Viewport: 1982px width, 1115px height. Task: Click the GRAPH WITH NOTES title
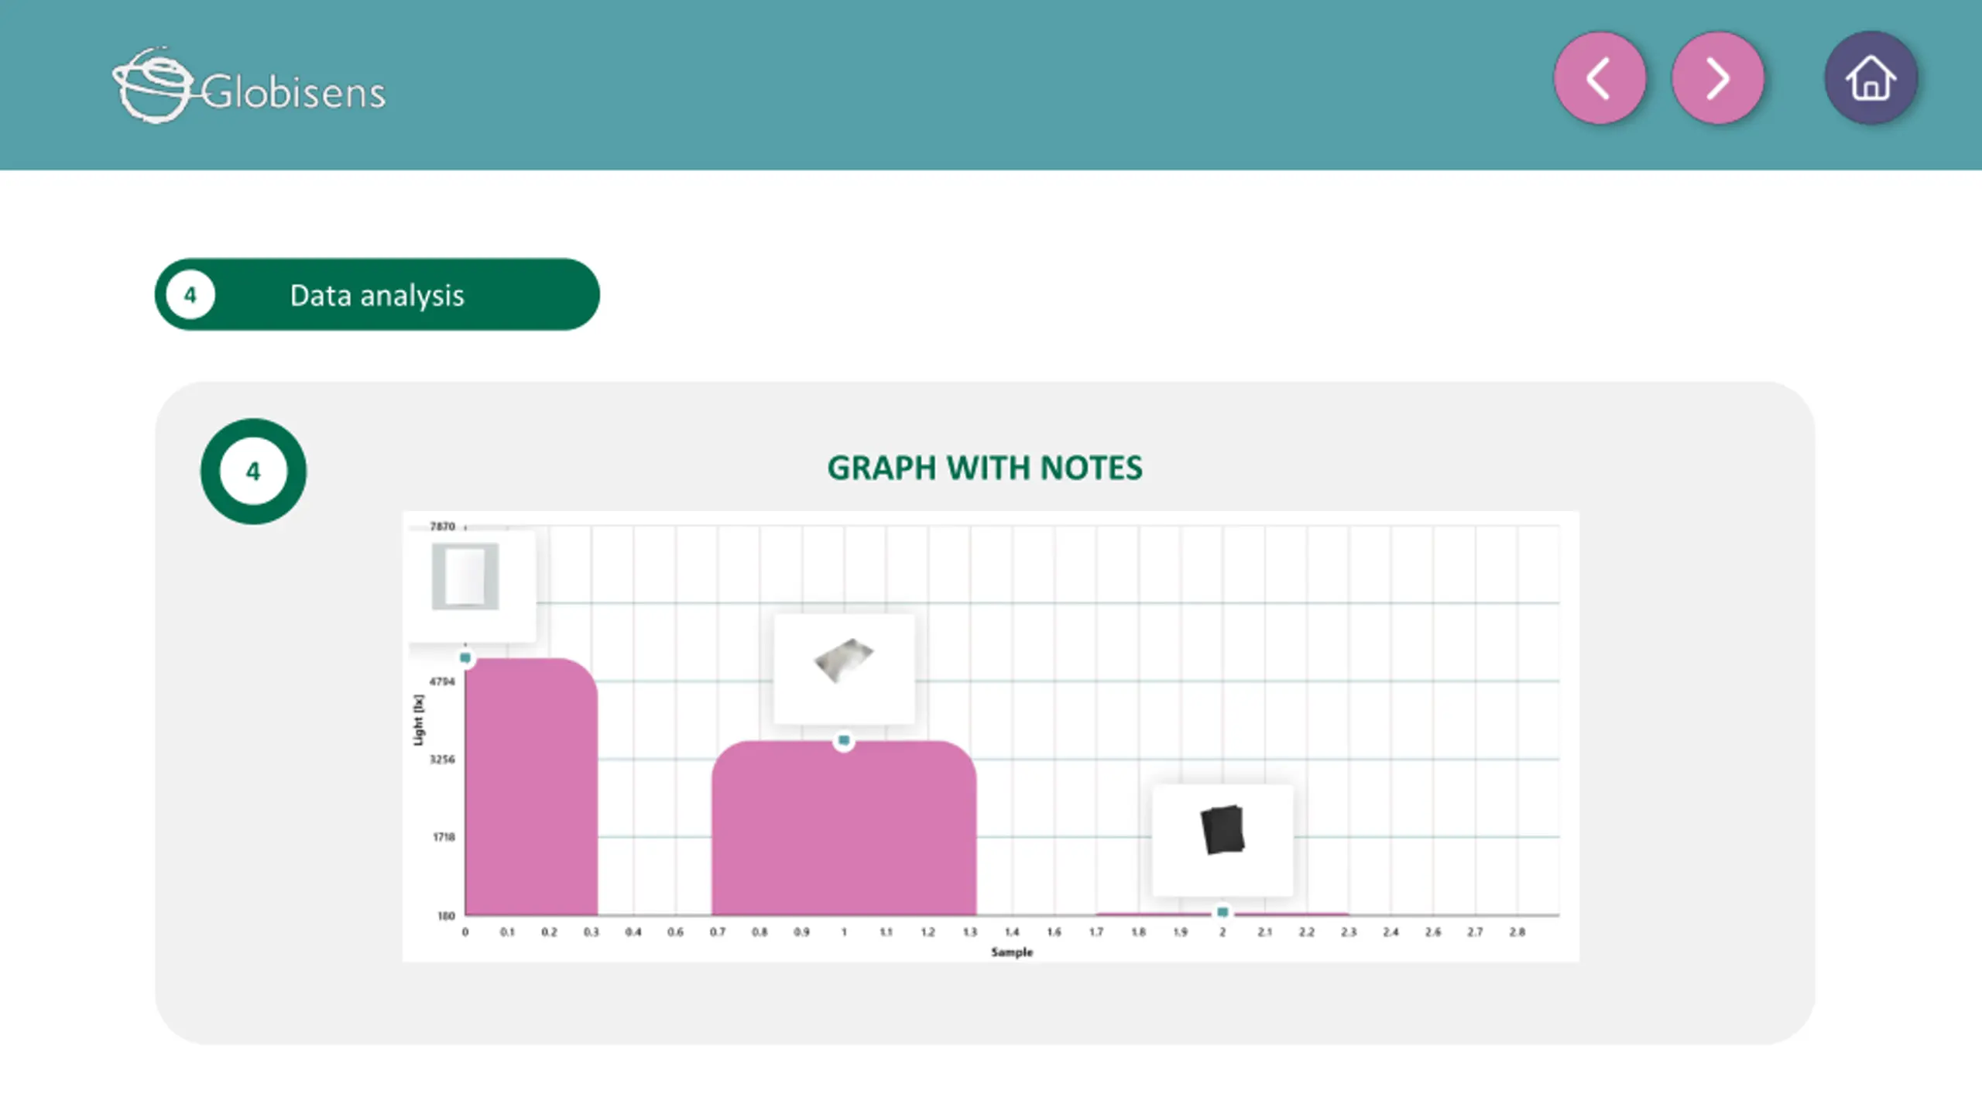click(985, 468)
